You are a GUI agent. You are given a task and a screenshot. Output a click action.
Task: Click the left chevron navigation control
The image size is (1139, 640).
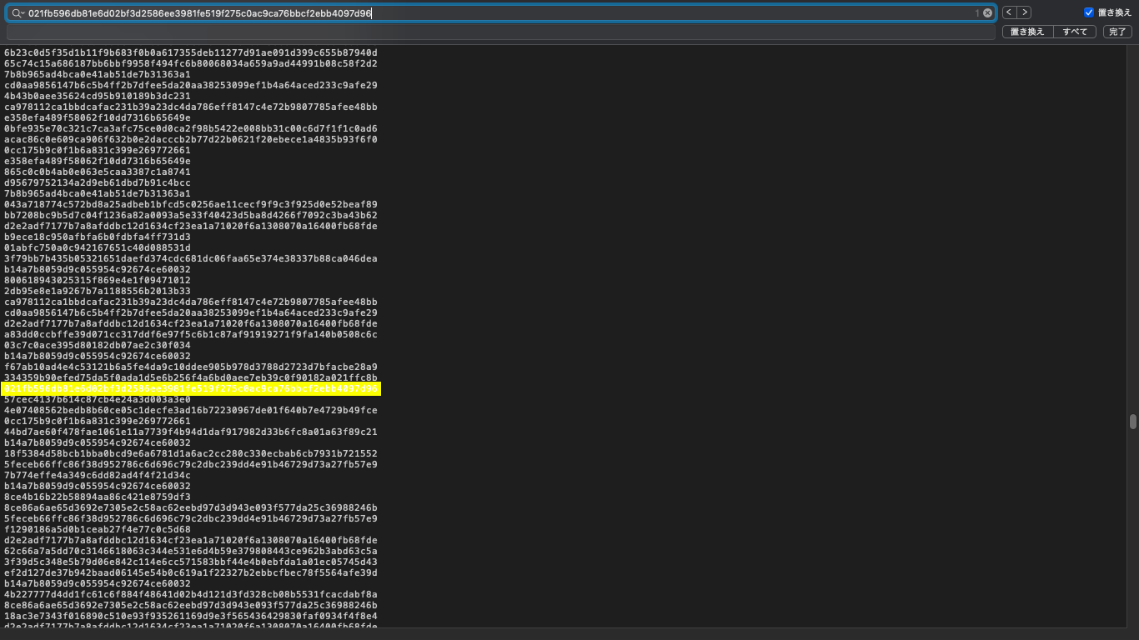1008,12
